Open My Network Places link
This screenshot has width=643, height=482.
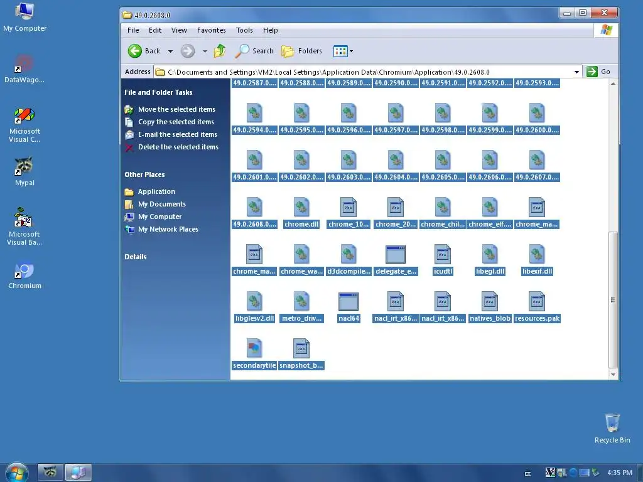pyautogui.click(x=168, y=229)
